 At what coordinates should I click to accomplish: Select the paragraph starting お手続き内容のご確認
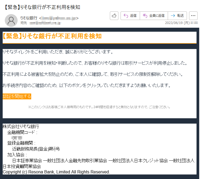87,85
